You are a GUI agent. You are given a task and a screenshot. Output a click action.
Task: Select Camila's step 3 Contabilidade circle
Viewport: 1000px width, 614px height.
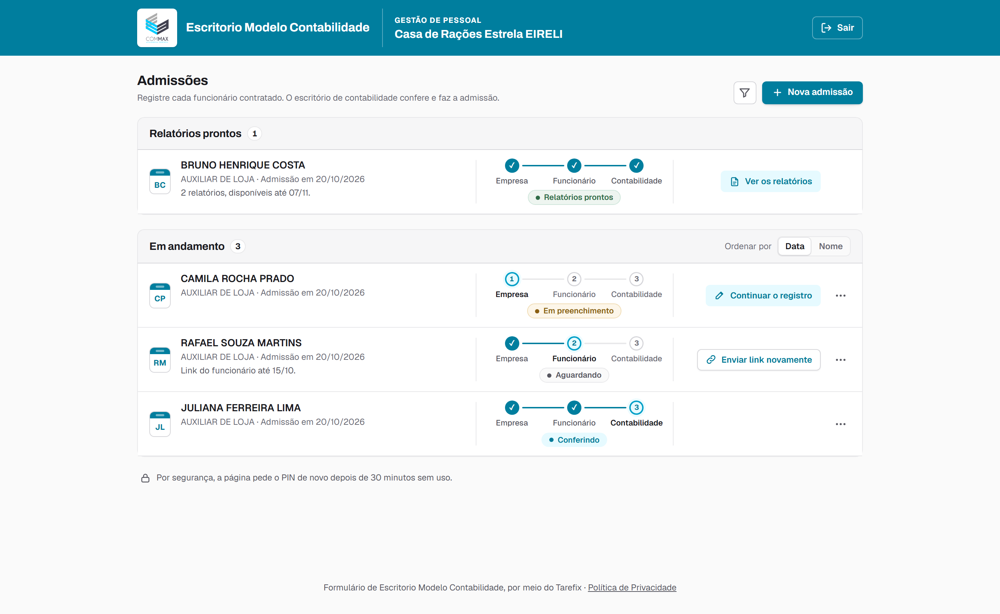click(636, 279)
